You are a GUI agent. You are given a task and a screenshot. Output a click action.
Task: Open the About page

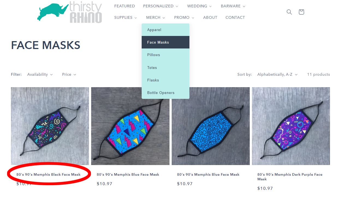pyautogui.click(x=210, y=17)
